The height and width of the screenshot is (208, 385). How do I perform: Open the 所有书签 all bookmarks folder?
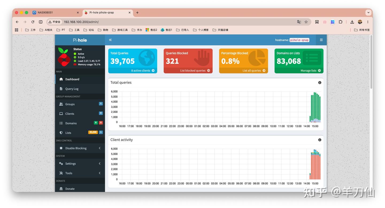coord(362,30)
